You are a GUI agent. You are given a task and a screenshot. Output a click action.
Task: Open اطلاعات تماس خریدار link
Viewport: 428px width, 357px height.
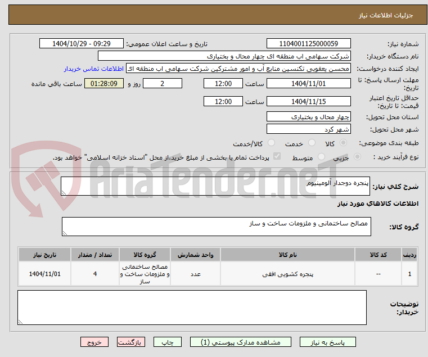coord(94,69)
